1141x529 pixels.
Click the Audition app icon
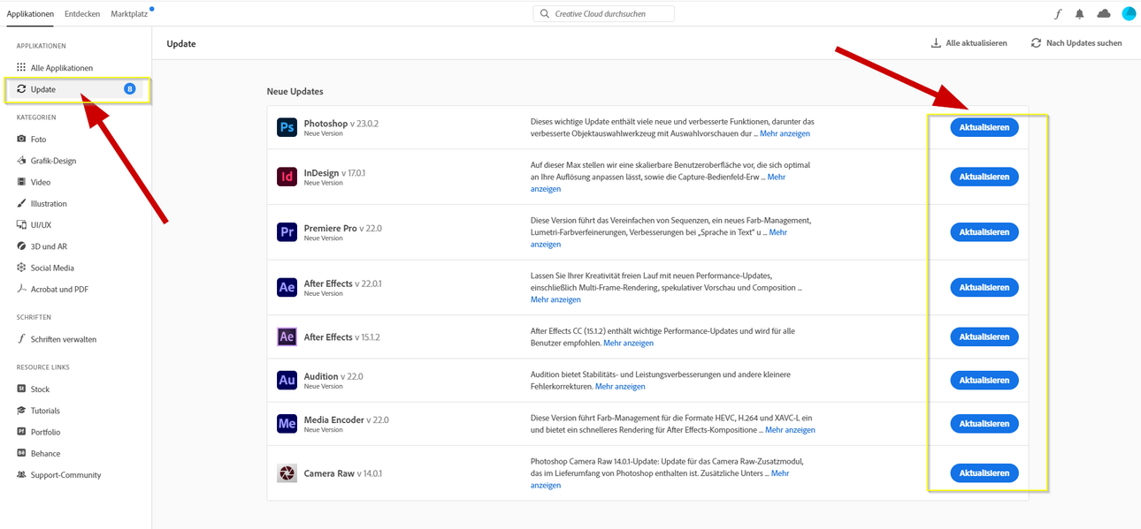[x=287, y=380]
